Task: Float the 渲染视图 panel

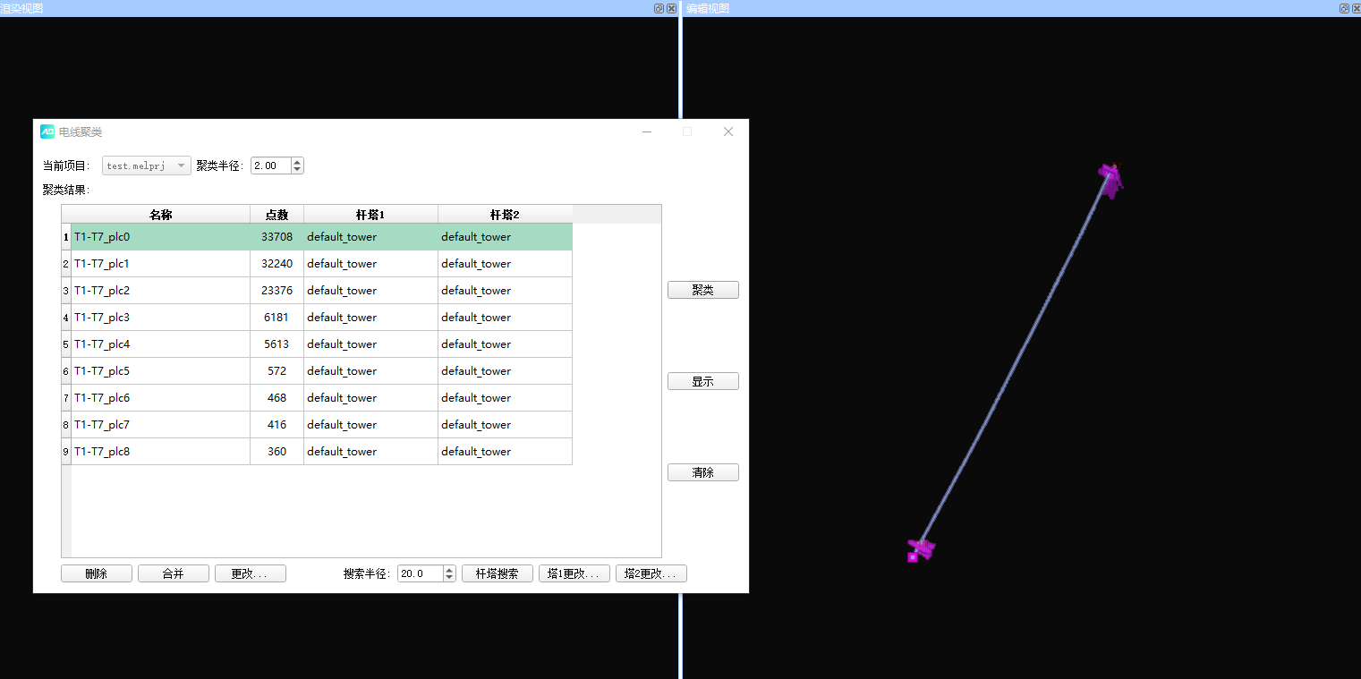Action: coord(659,8)
